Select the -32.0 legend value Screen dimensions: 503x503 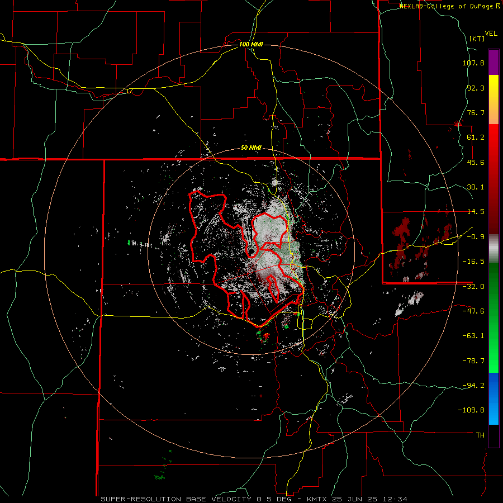pos(473,287)
